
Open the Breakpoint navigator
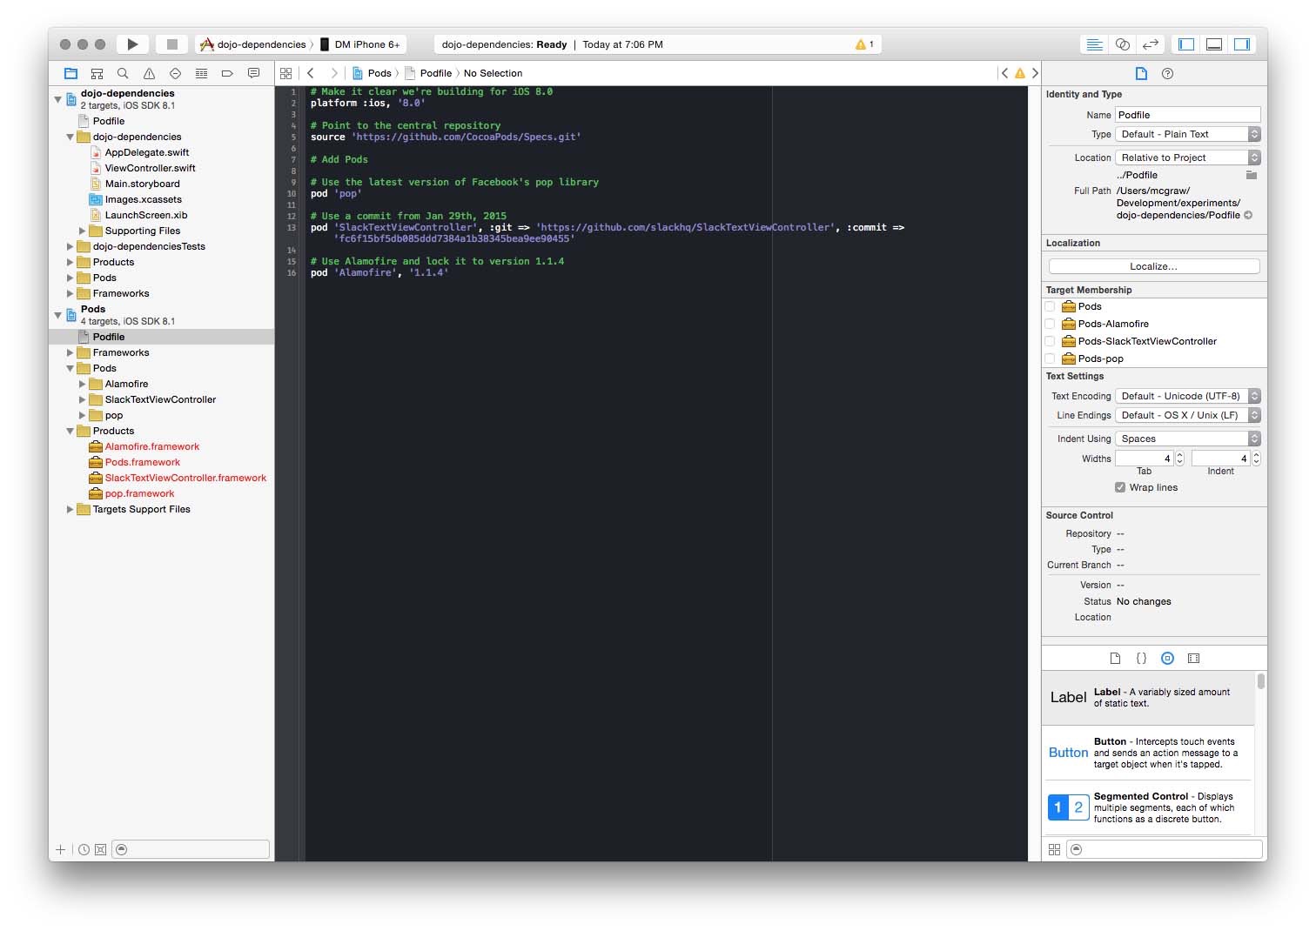tap(227, 73)
